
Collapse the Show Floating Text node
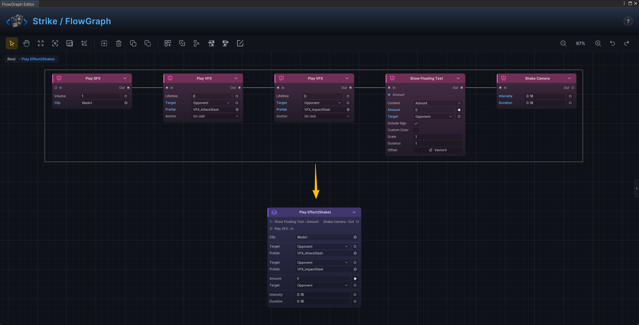(x=458, y=78)
